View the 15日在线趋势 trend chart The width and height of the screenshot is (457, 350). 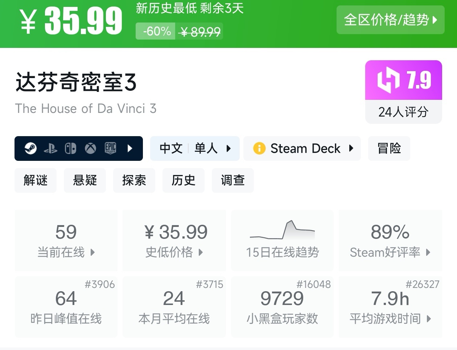282,240
